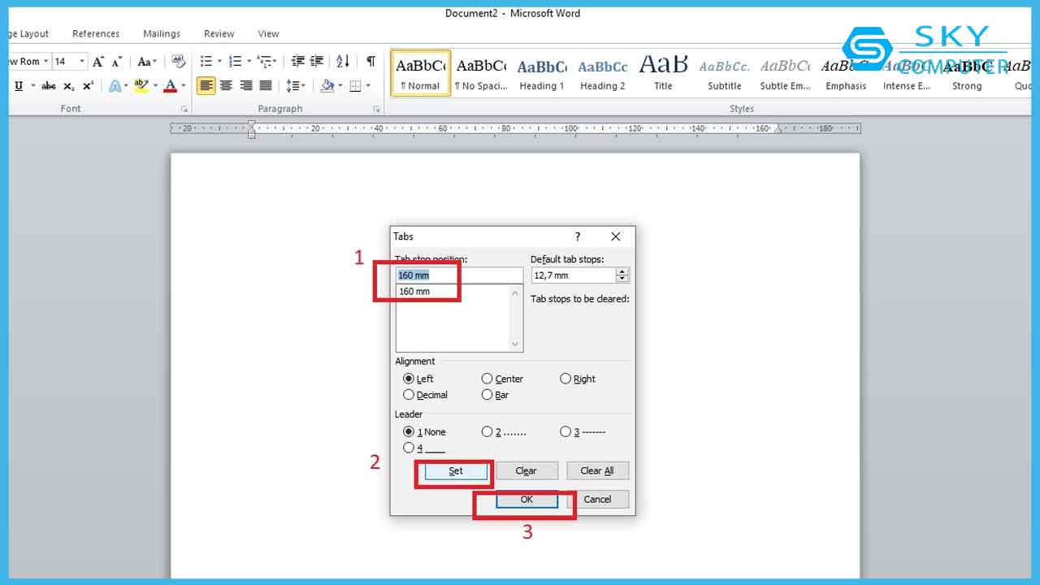Choose leader option 2 dotted

487,431
